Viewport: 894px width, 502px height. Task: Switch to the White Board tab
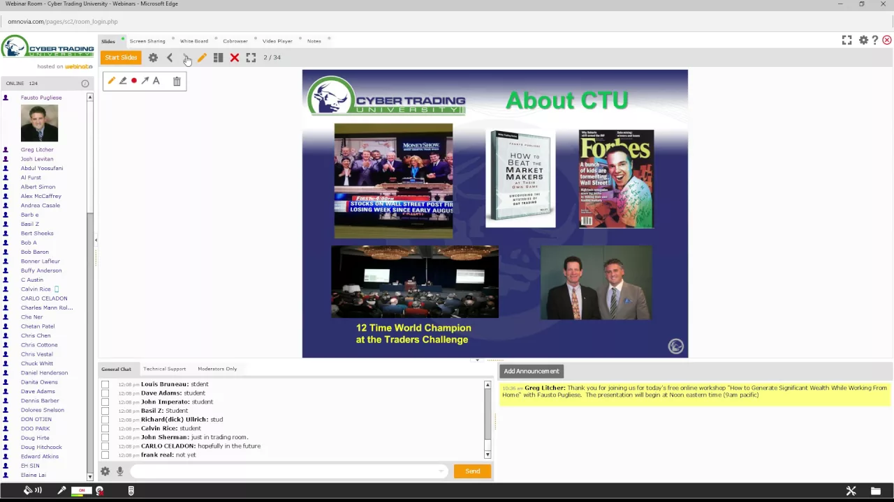(x=193, y=41)
